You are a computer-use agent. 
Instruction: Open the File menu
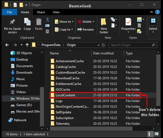point(9,12)
